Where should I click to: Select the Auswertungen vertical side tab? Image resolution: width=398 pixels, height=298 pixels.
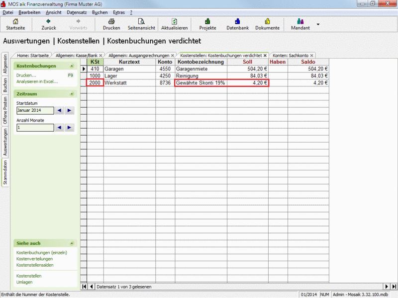(x=5, y=142)
